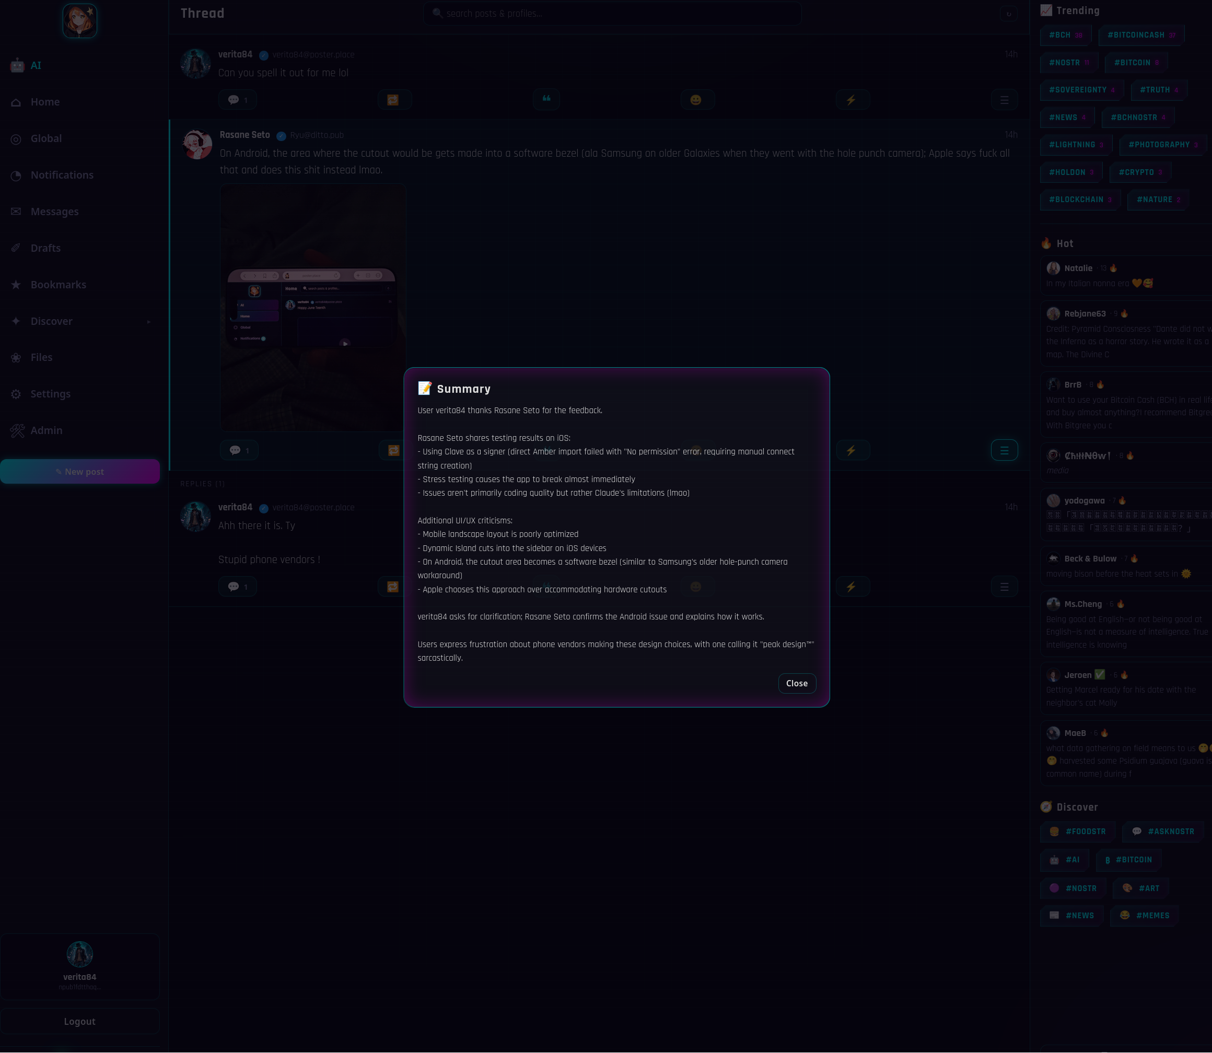Select Discover tag #MEMES
This screenshot has width=1212, height=1053.
[x=1145, y=916]
